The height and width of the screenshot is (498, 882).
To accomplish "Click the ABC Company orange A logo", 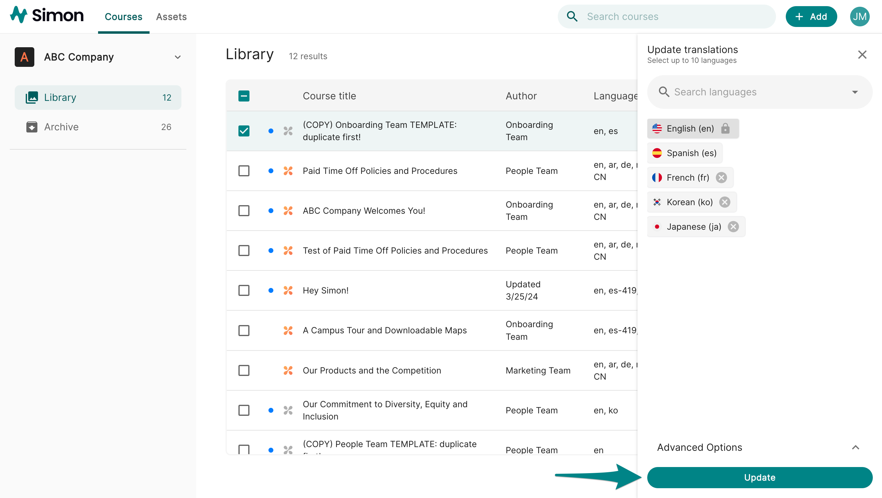I will (x=24, y=57).
